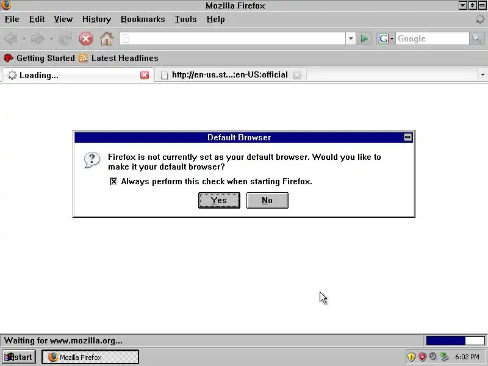Click the Latest Headlines RSS feed icon
Viewport: 488px width, 366px height.
click(x=83, y=58)
